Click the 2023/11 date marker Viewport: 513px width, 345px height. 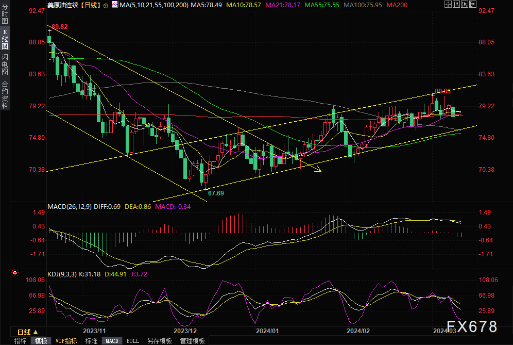(x=94, y=331)
